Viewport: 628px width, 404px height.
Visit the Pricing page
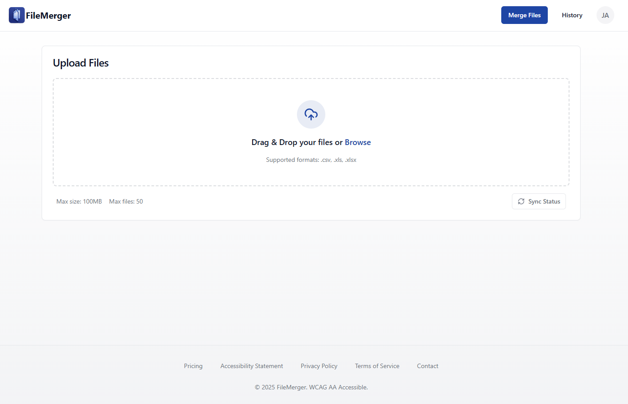point(193,366)
